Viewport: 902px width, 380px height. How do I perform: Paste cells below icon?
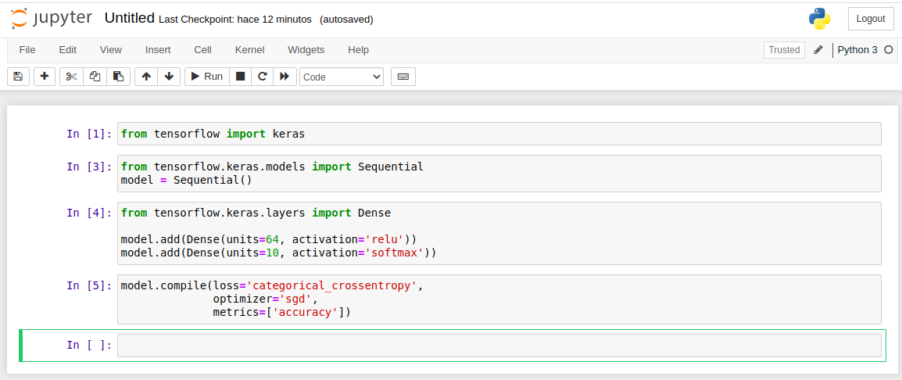(118, 77)
